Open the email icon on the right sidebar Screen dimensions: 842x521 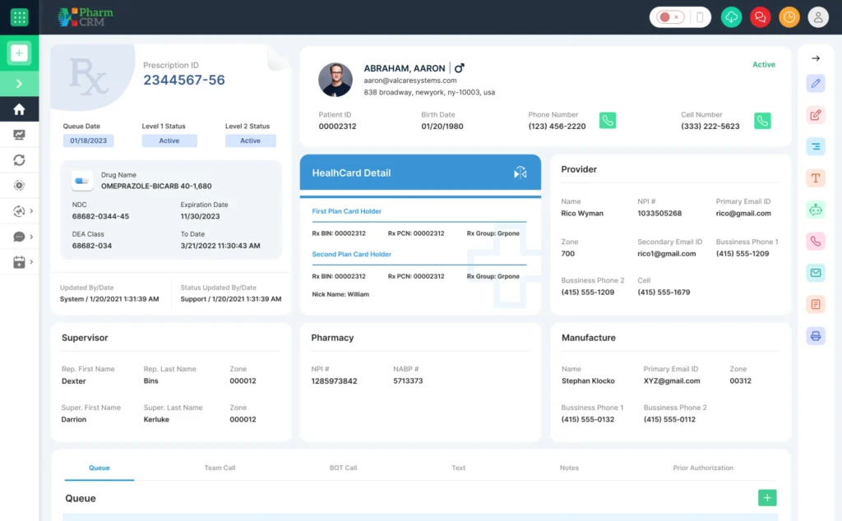coord(815,273)
